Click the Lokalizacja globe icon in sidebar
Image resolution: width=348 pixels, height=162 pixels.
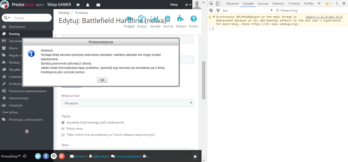(4, 77)
